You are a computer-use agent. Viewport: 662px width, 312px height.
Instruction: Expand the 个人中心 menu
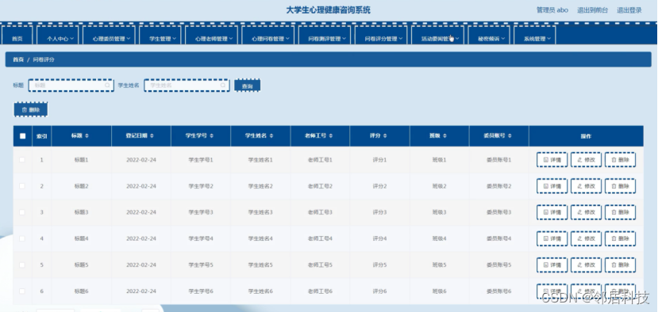pyautogui.click(x=57, y=36)
